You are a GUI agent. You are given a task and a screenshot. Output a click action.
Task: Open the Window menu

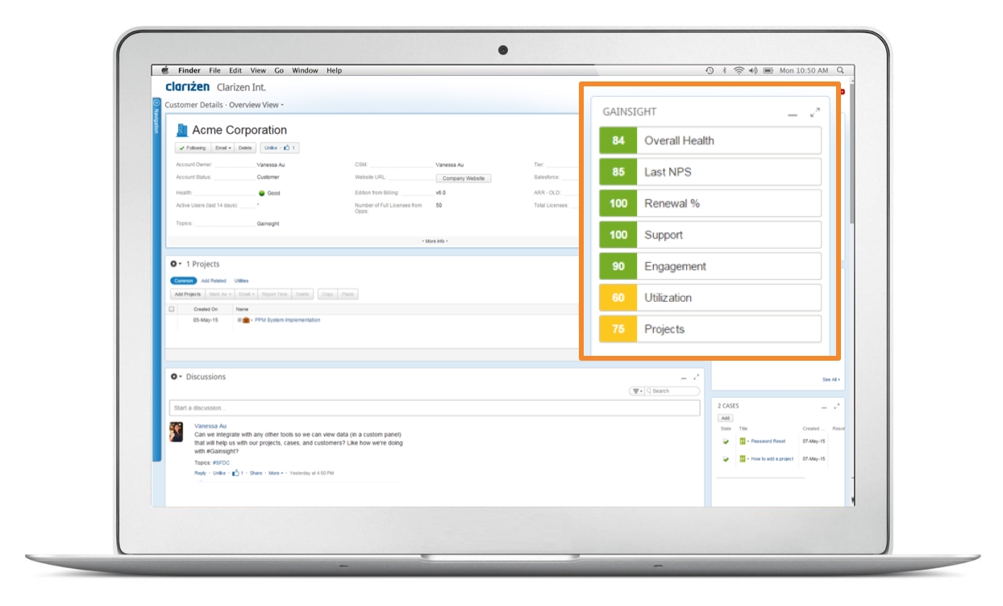305,71
